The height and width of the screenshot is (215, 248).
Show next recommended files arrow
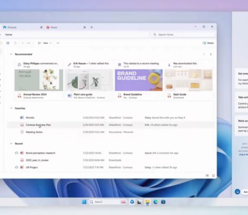[211, 54]
